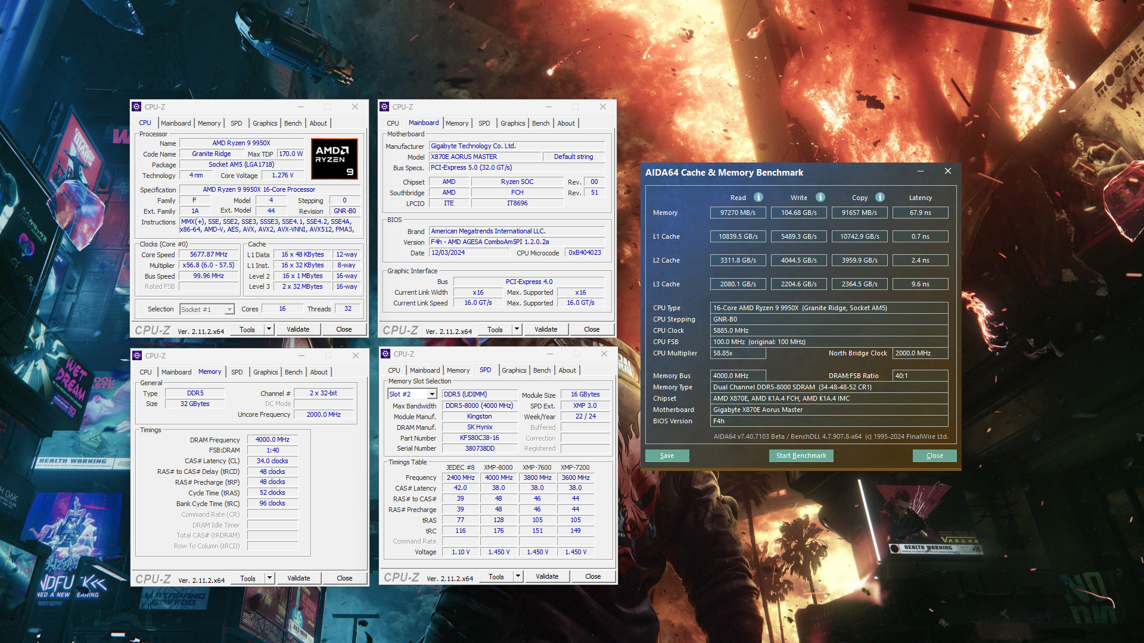Click mainboard model X870E AORUS MASTER
The height and width of the screenshot is (643, 1144).
coord(485,157)
